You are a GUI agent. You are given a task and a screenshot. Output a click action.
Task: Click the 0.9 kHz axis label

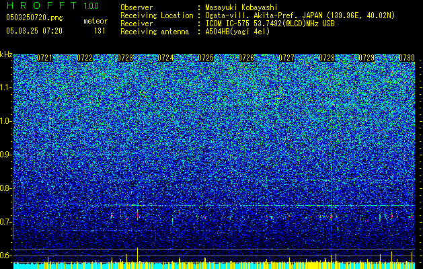click(x=5, y=155)
